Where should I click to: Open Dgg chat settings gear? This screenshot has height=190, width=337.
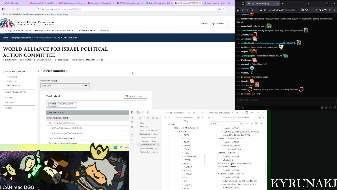330,108
